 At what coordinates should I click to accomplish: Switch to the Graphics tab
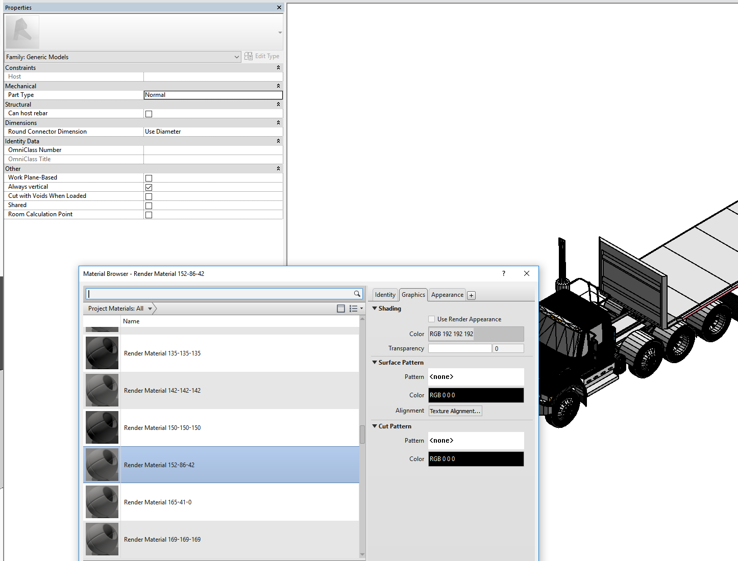[413, 294]
